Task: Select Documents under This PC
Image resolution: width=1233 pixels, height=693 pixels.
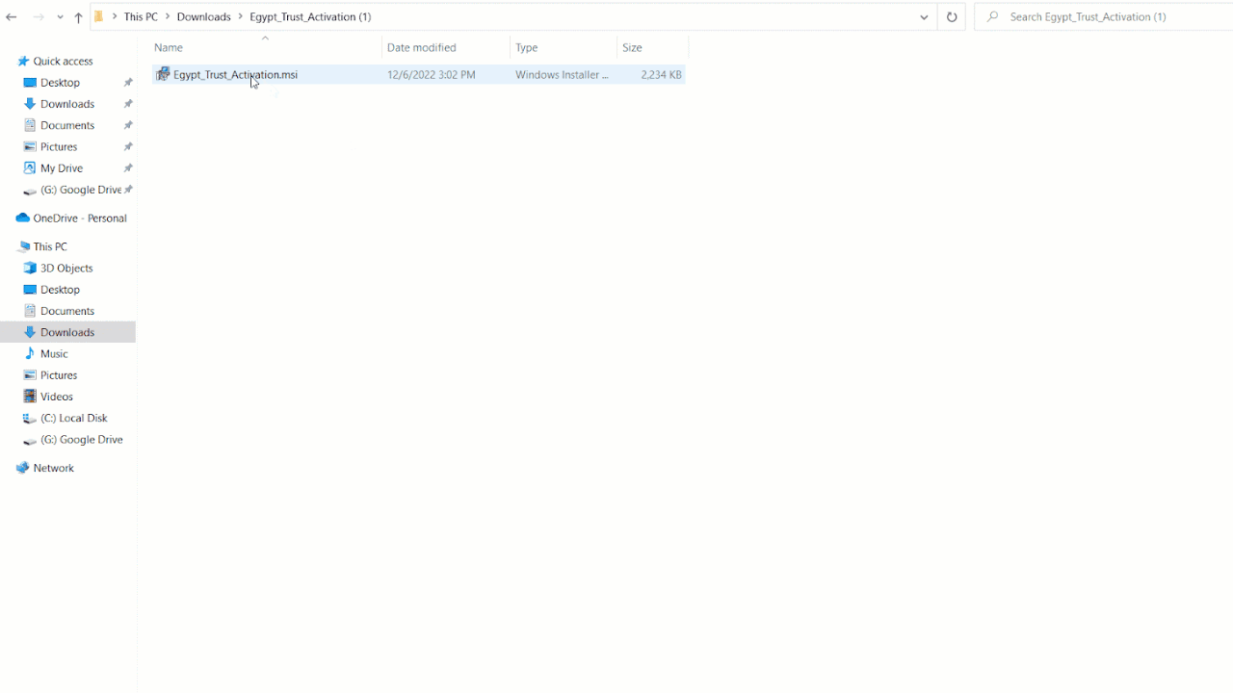Action: [x=68, y=311]
